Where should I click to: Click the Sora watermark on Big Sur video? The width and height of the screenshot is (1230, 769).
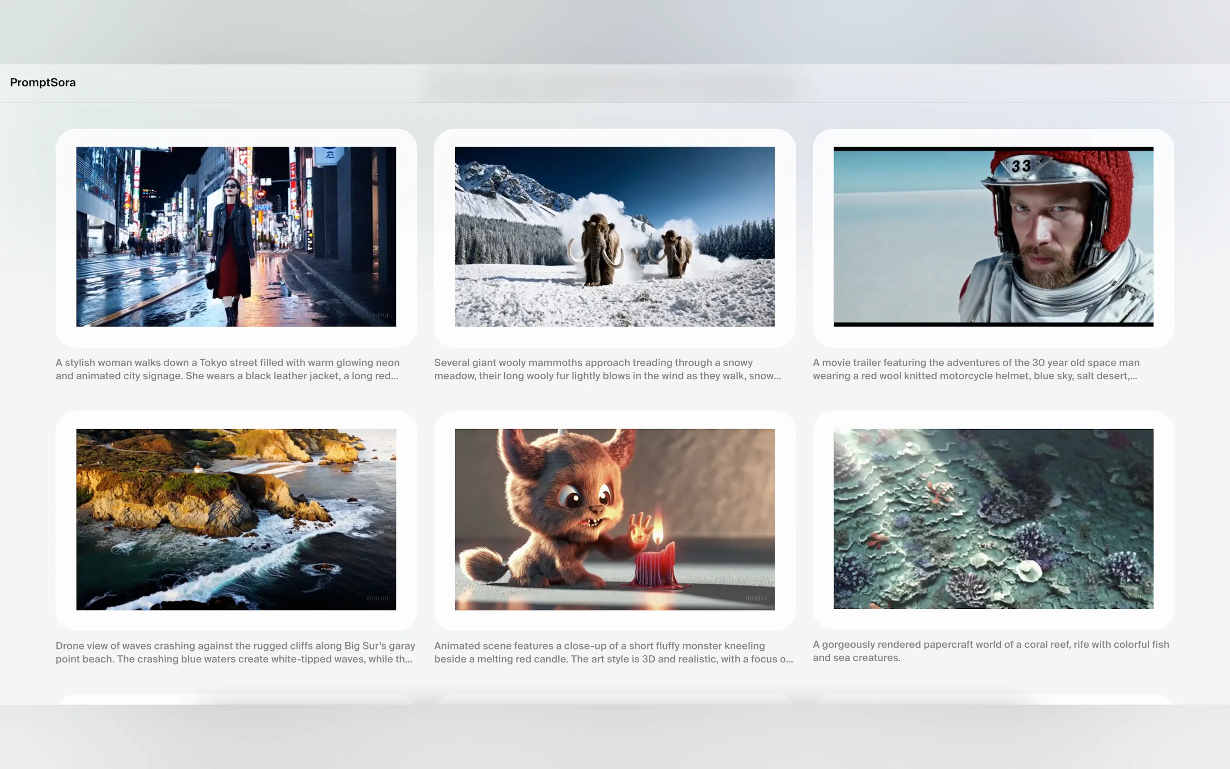tap(378, 598)
